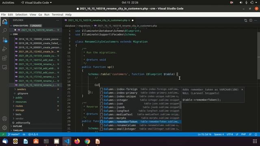Expand the tests folder

(18, 114)
